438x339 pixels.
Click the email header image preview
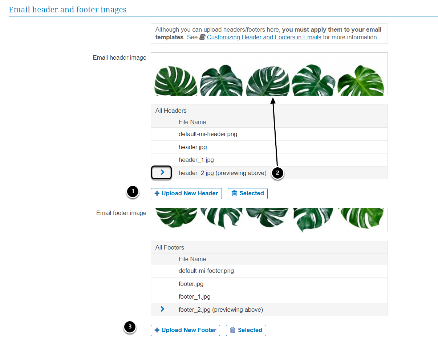[269, 74]
